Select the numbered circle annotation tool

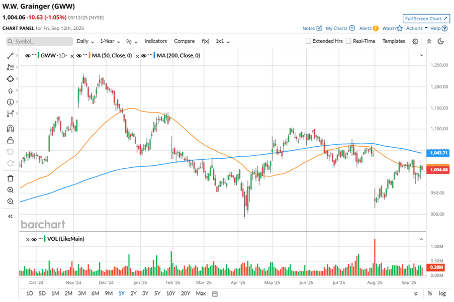tap(10, 102)
